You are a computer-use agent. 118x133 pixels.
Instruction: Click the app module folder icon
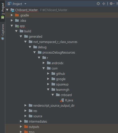[17, 26]
